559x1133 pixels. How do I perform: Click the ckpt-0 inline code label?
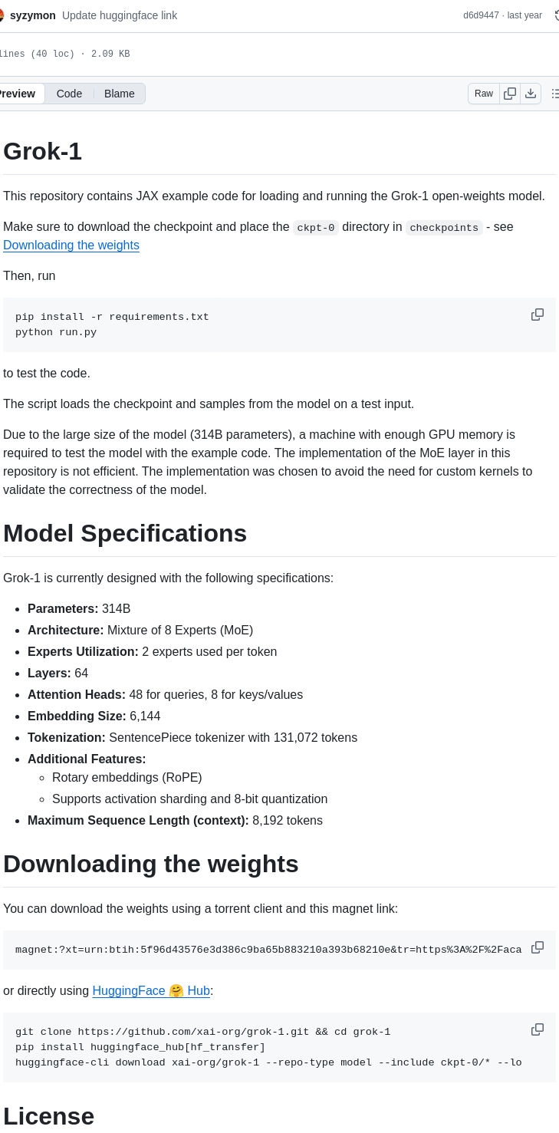coord(315,227)
